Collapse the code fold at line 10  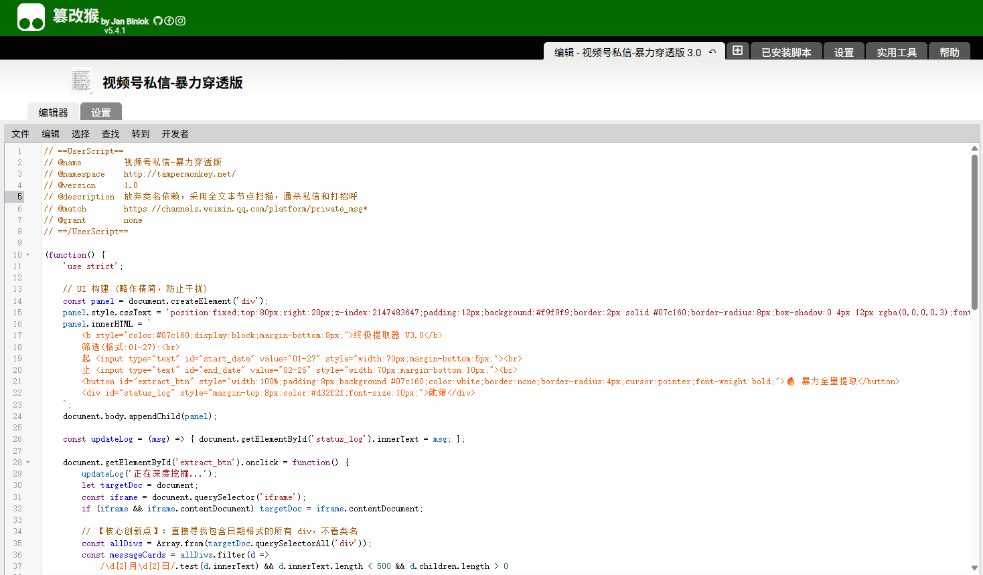pyautogui.click(x=27, y=255)
